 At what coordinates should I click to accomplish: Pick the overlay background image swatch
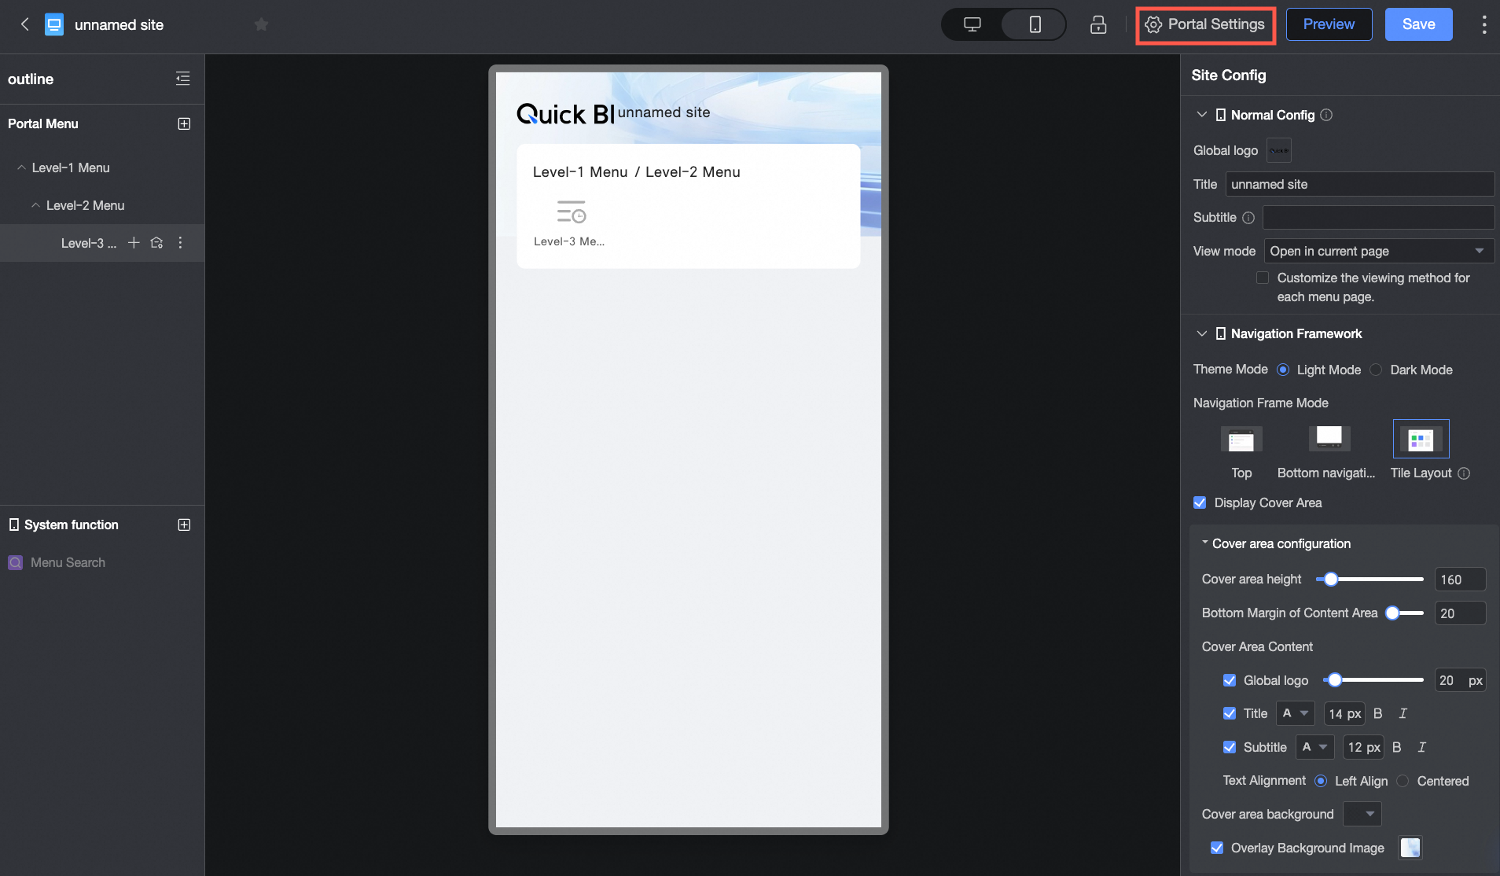pos(1410,848)
